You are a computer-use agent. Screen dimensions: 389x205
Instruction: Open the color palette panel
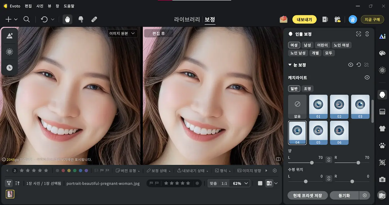click(x=382, y=53)
